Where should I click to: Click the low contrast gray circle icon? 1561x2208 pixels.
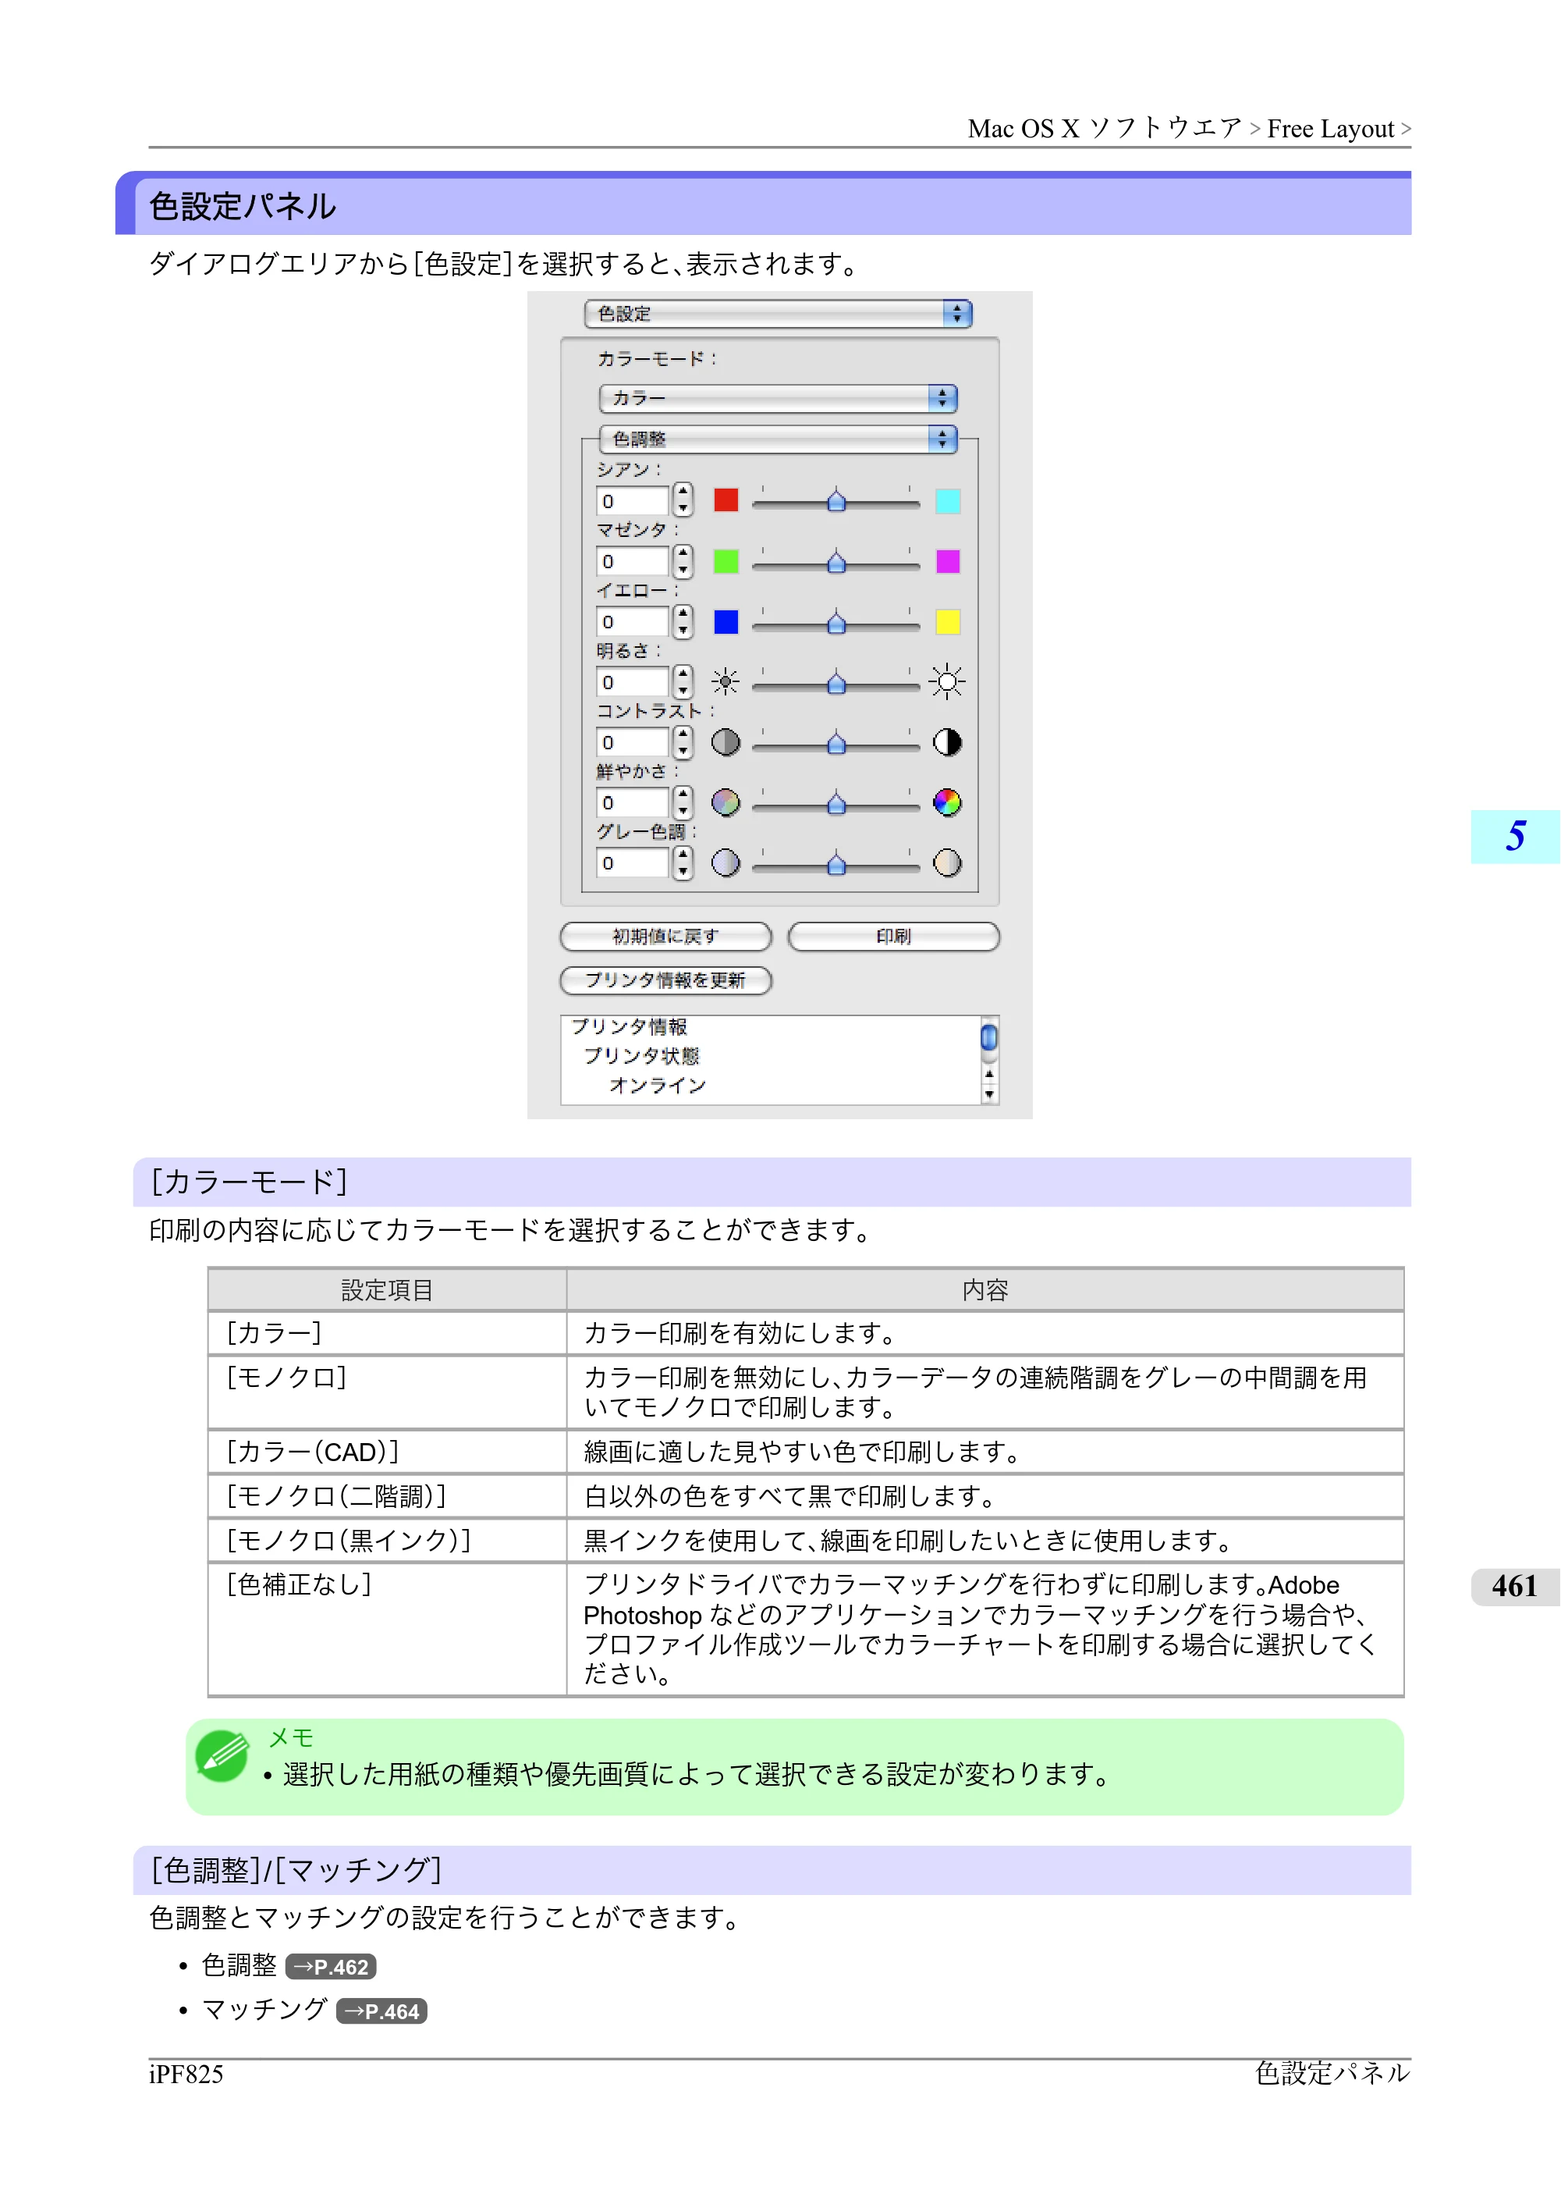click(726, 742)
